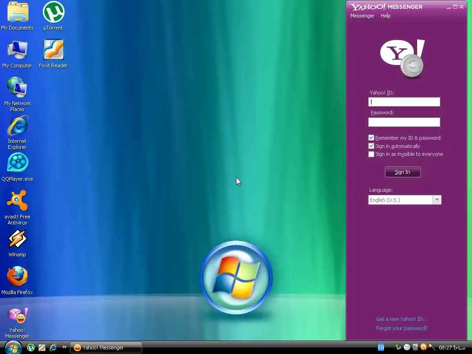
Task: Click the orange avast tray icon
Action: (423, 347)
